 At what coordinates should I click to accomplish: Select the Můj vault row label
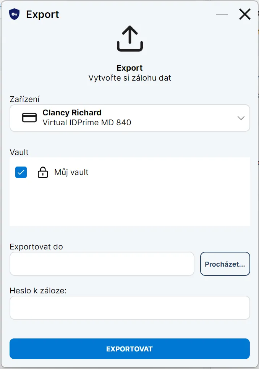click(71, 172)
